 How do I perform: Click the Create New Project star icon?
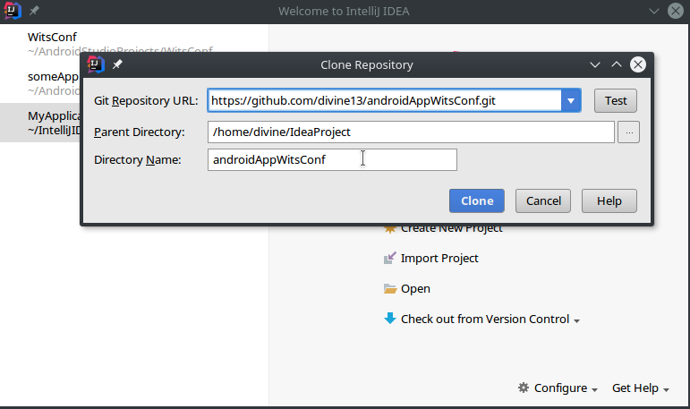390,229
